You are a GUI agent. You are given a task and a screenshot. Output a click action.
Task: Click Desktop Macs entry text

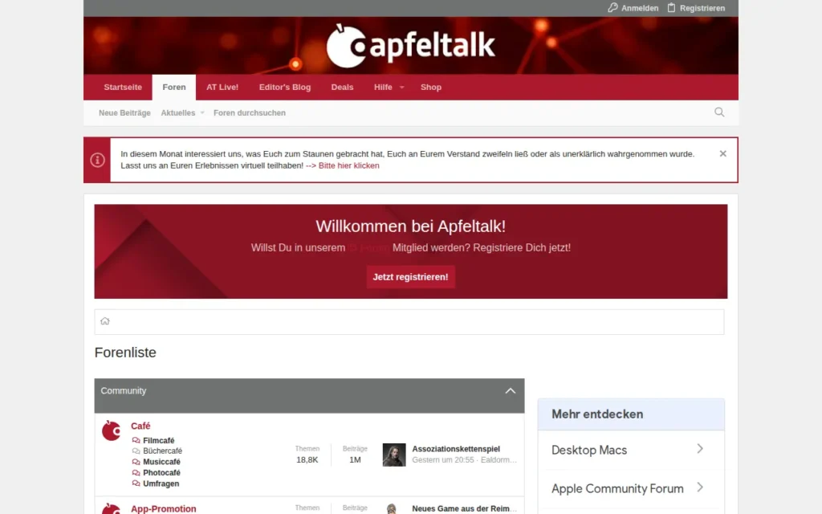pos(589,450)
